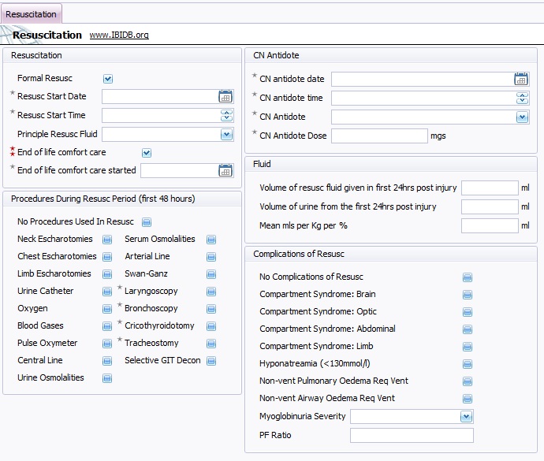Open calendar picker for CN antidote date
The image size is (544, 461).
(521, 79)
